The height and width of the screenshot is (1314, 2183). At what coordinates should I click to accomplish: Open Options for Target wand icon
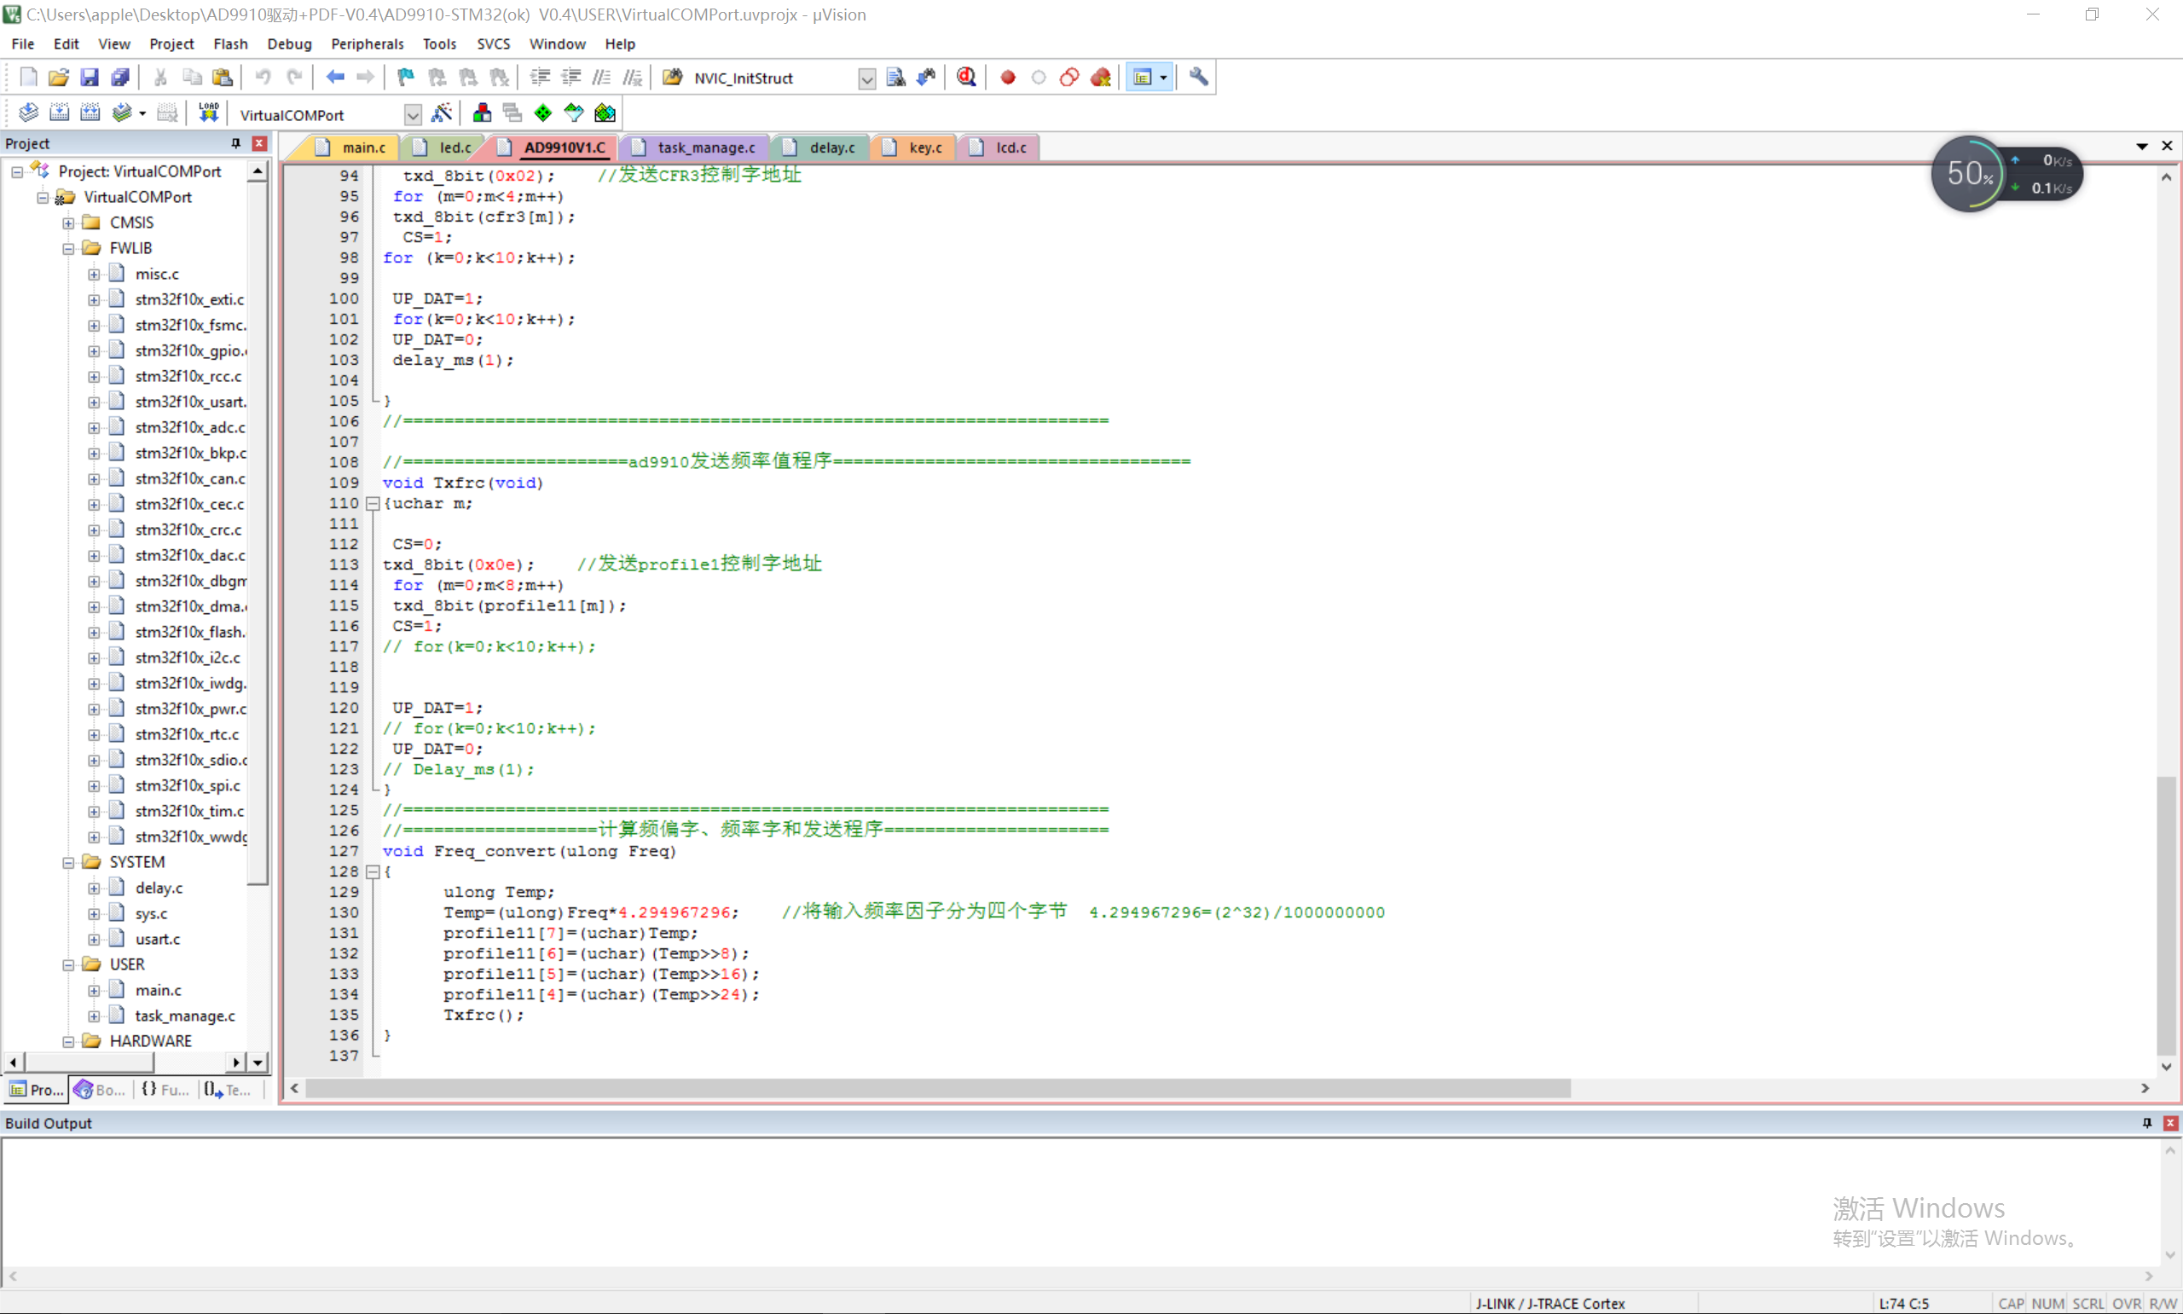click(441, 113)
